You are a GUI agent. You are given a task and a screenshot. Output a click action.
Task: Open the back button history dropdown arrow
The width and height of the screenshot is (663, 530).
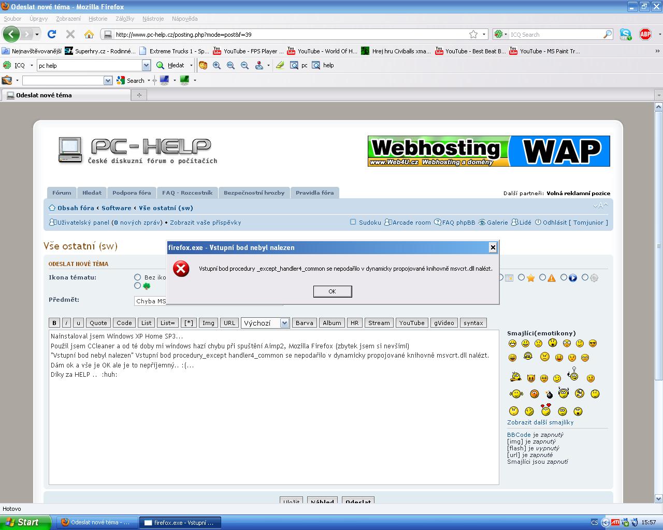[x=37, y=34]
